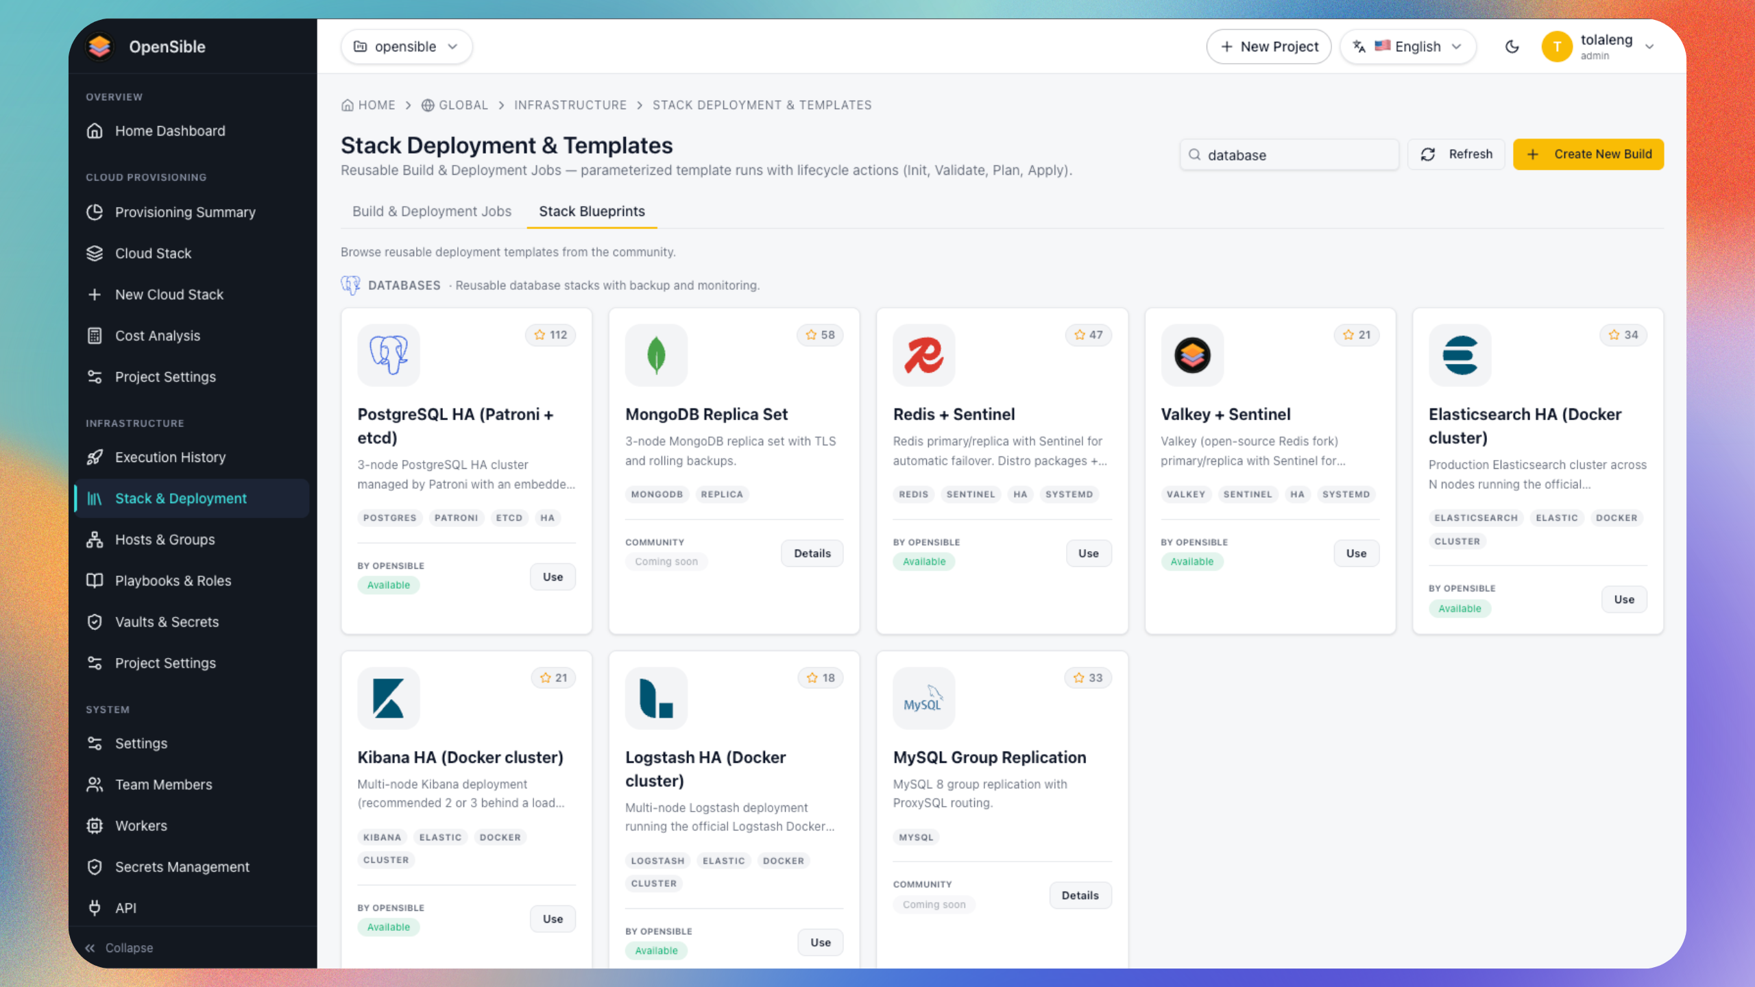This screenshot has width=1755, height=987.
Task: Click the Kibana logo on card
Action: [389, 698]
